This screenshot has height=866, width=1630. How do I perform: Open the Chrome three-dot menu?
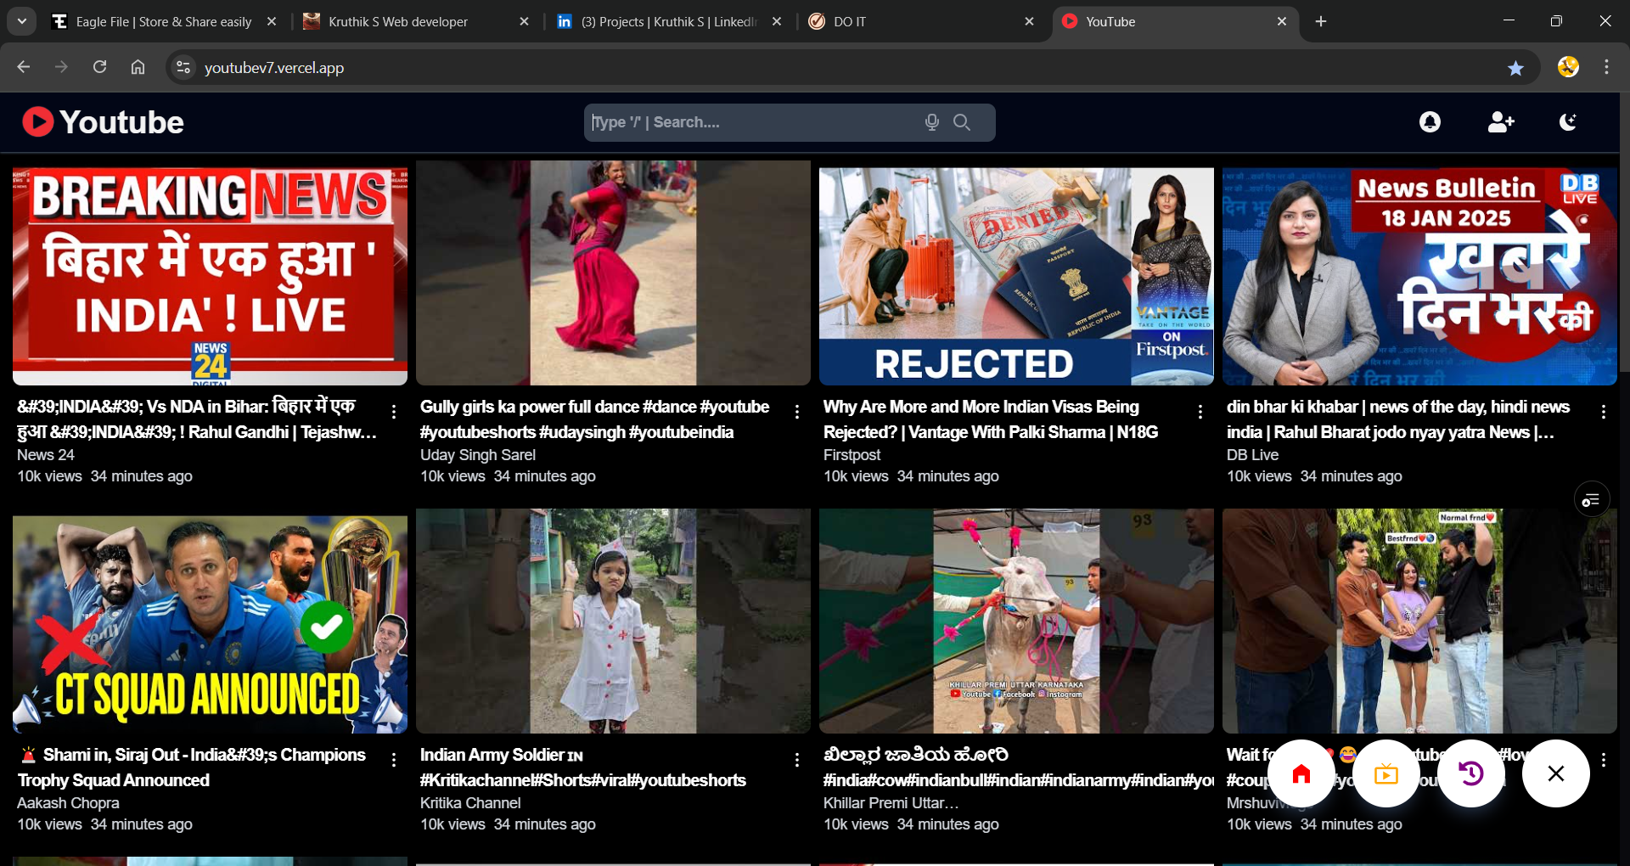[1606, 67]
